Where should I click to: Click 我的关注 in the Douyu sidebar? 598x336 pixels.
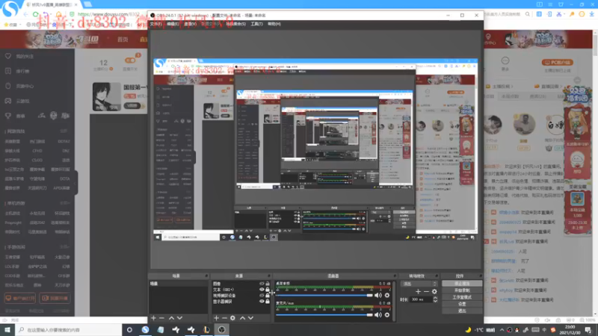tap(25, 57)
